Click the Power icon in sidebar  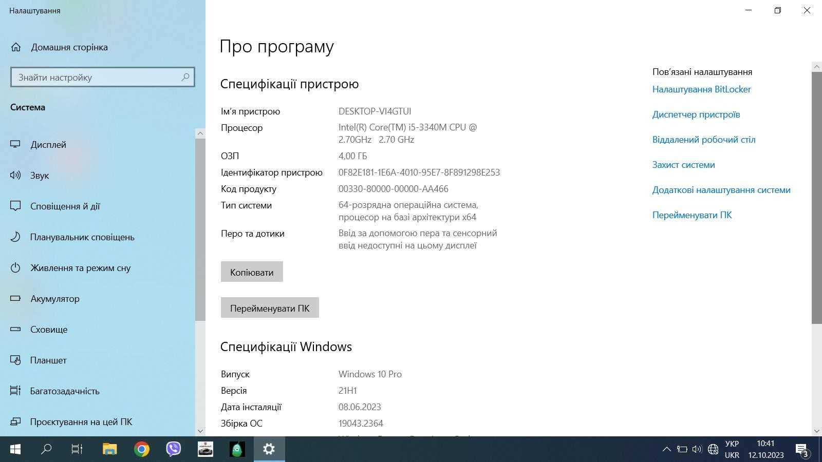[x=15, y=267]
